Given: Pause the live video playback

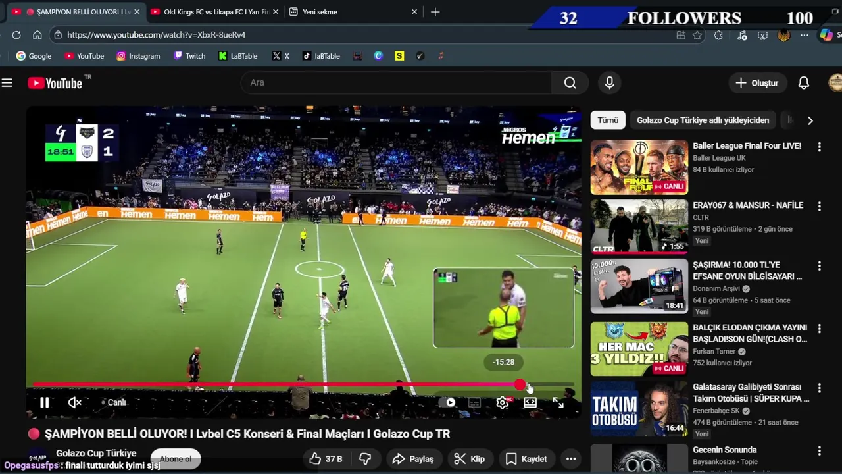Looking at the screenshot, I should click(44, 402).
